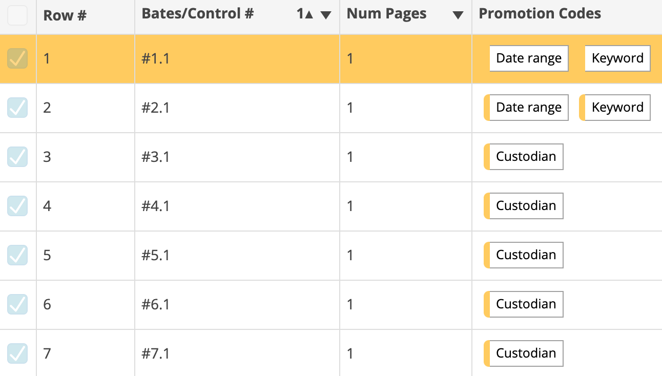
Task: Click the Row # value 5
Action: click(x=47, y=255)
